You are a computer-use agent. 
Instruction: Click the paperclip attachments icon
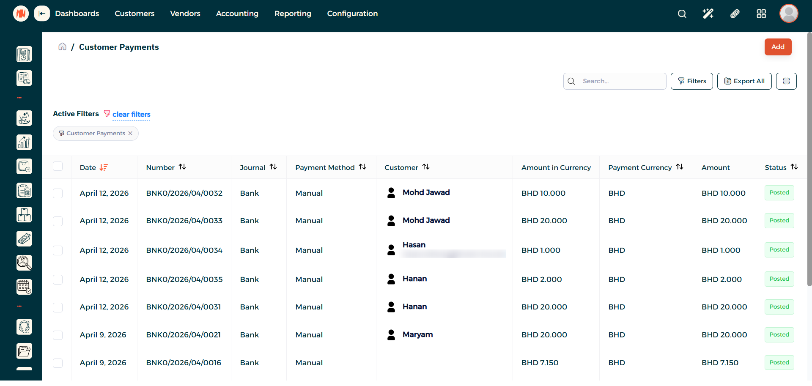point(735,14)
